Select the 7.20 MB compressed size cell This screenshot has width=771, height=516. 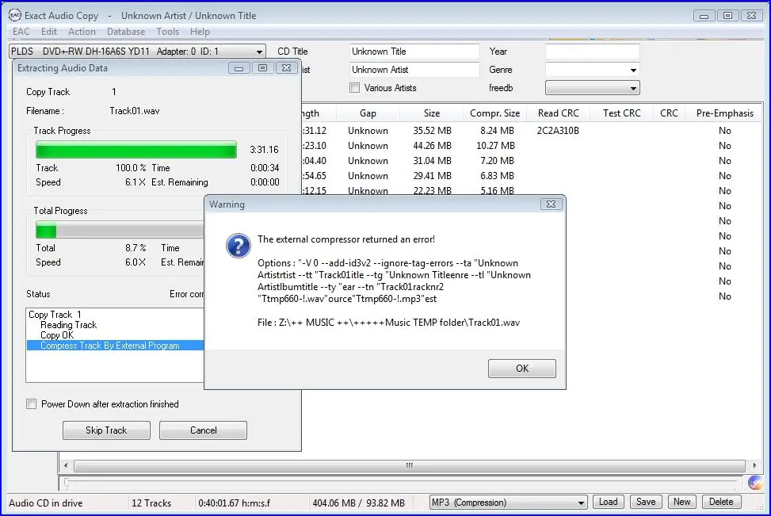(x=497, y=161)
